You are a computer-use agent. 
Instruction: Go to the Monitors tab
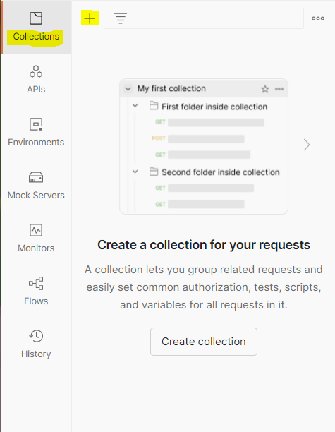36,239
